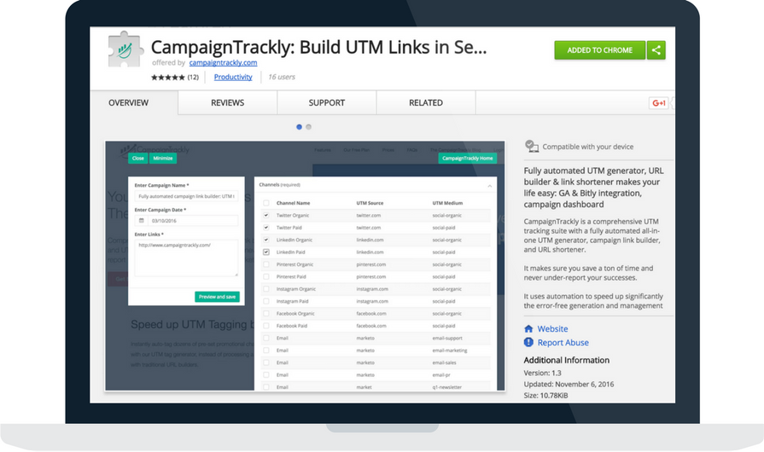Click the 'Version: 1.3' text
Screen dimensions: 764x452
pos(542,374)
